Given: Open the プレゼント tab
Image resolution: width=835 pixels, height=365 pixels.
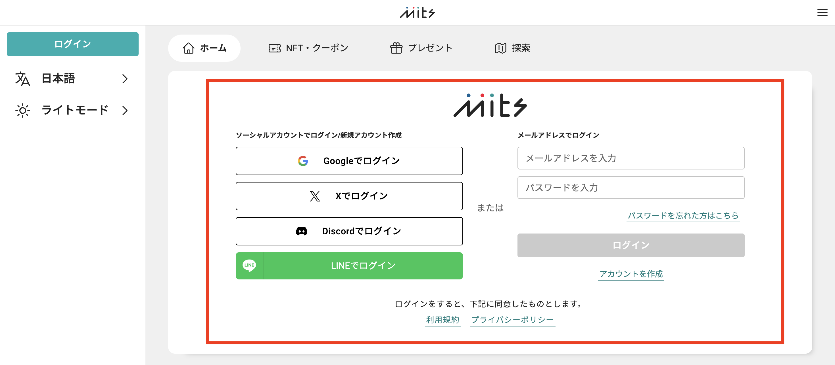Looking at the screenshot, I should [421, 48].
